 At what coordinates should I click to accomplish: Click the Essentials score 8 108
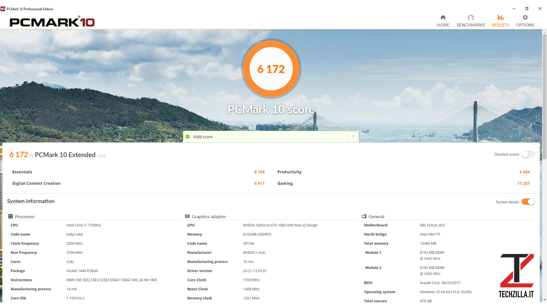259,172
